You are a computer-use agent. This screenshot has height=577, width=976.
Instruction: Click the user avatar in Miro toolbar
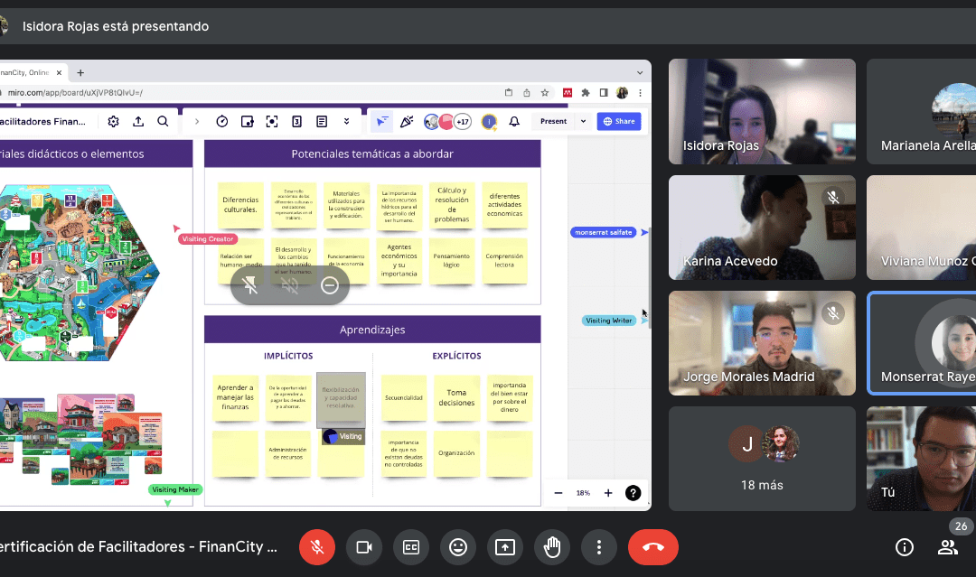point(489,122)
